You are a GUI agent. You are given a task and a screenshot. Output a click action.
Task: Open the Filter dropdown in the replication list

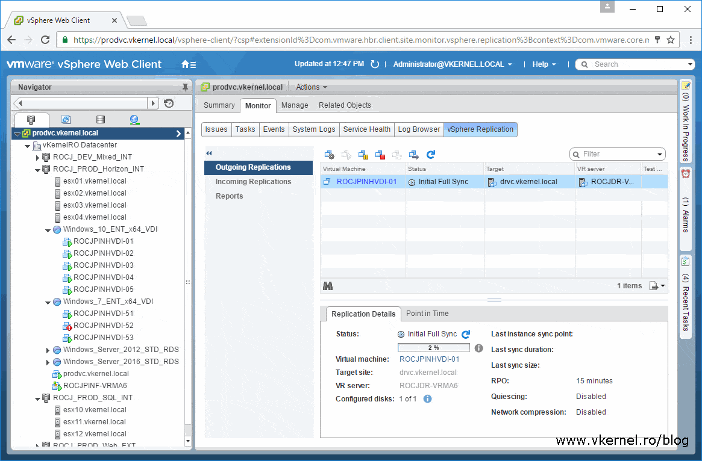pos(659,154)
